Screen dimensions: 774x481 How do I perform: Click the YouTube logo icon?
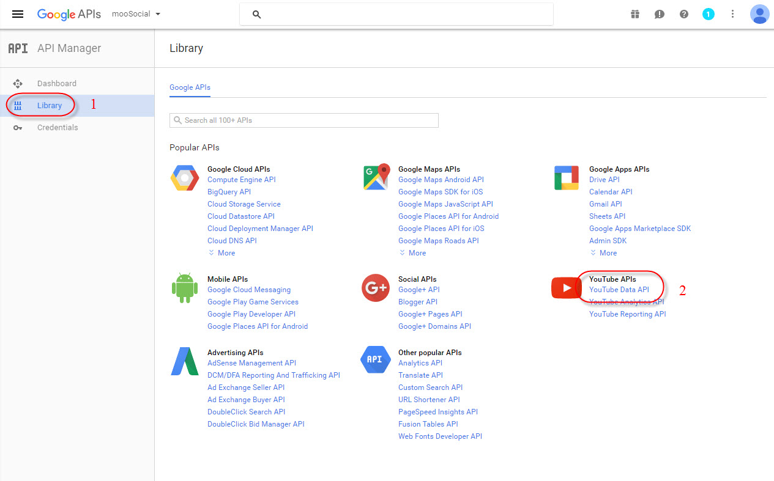566,288
